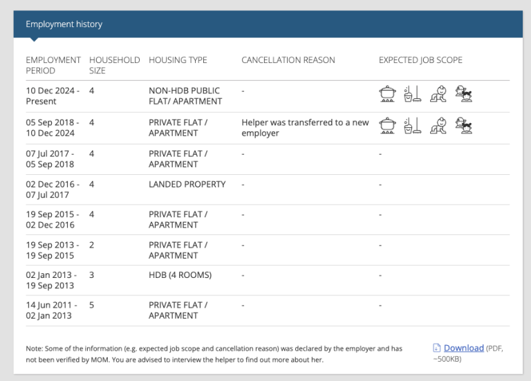This screenshot has width=531, height=381.
Task: Select the '14 Jun 2011 - 02 Jan 2013' period
Action: pyautogui.click(x=51, y=310)
